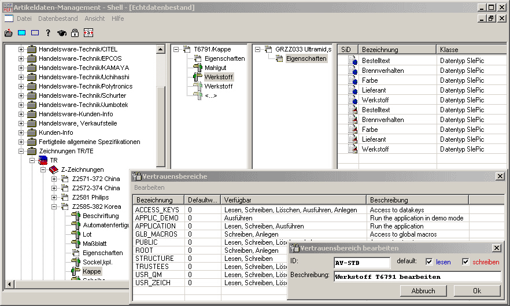Image resolution: width=510 pixels, height=306 pixels.
Task: Collapse the Z-Zeichnungen node
Action: pyautogui.click(x=43, y=169)
